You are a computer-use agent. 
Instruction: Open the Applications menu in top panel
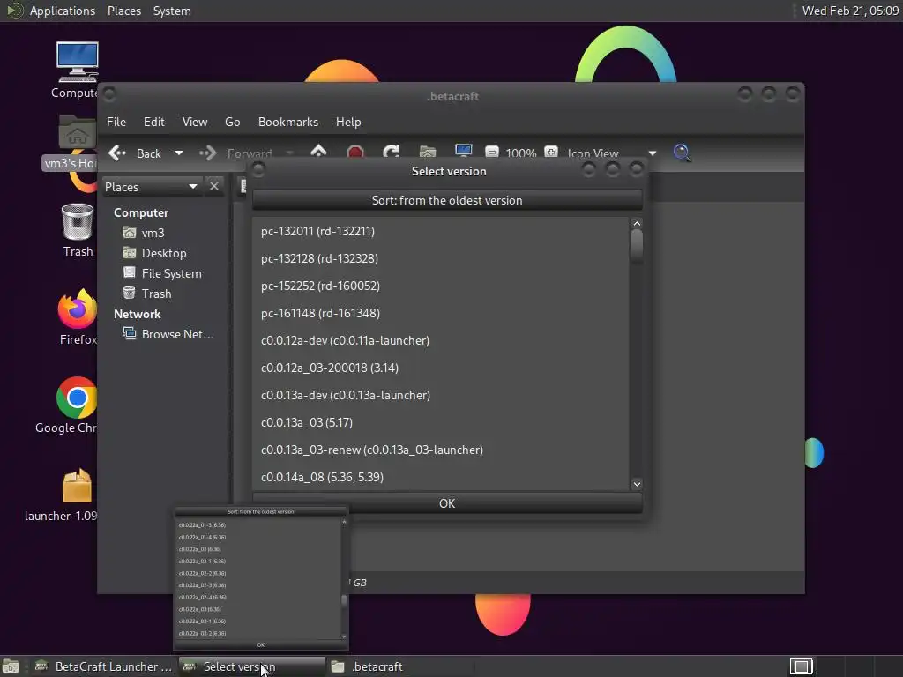tap(63, 11)
